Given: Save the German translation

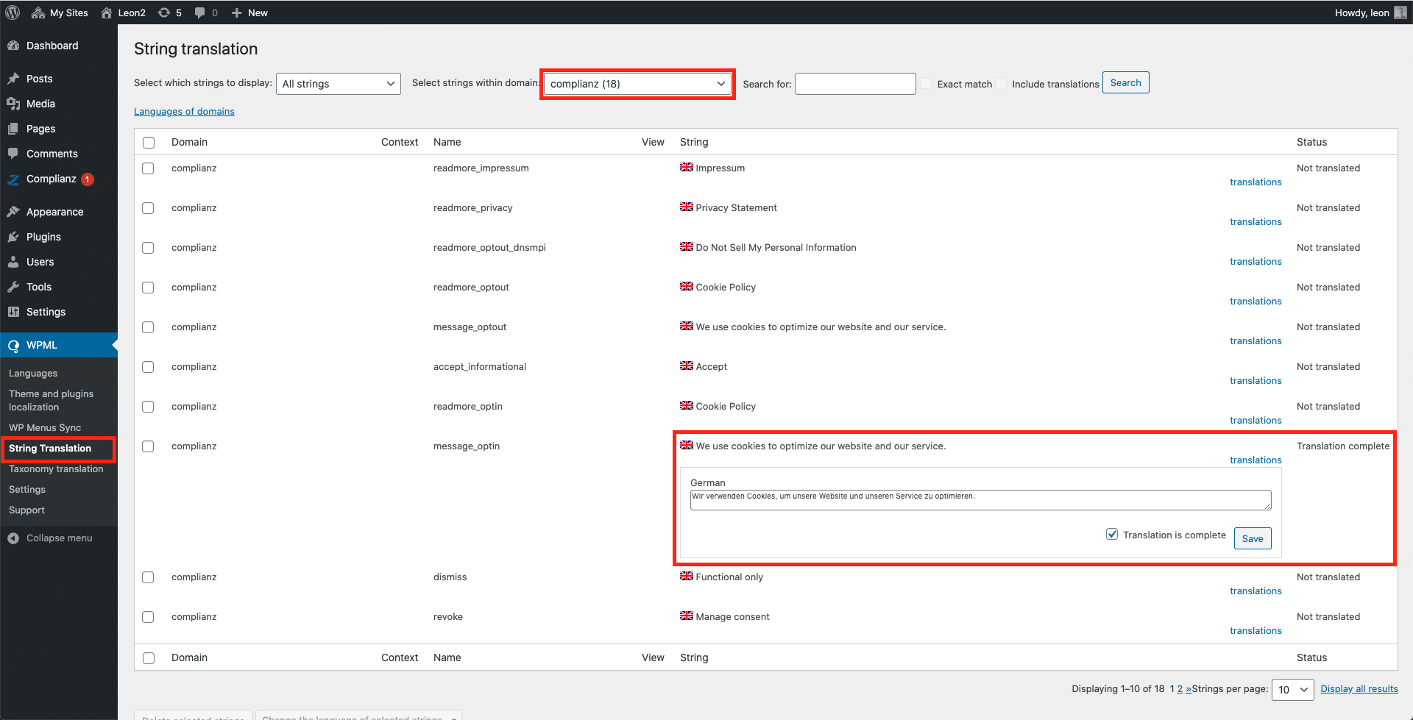Looking at the screenshot, I should 1252,538.
